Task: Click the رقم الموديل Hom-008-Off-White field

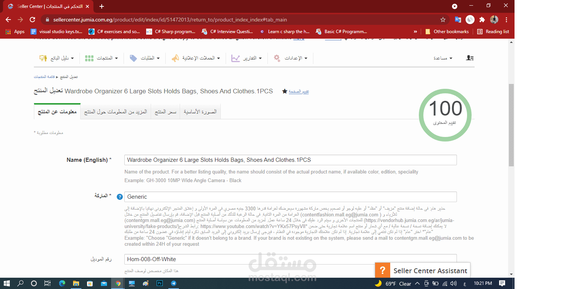Action: pyautogui.click(x=290, y=259)
